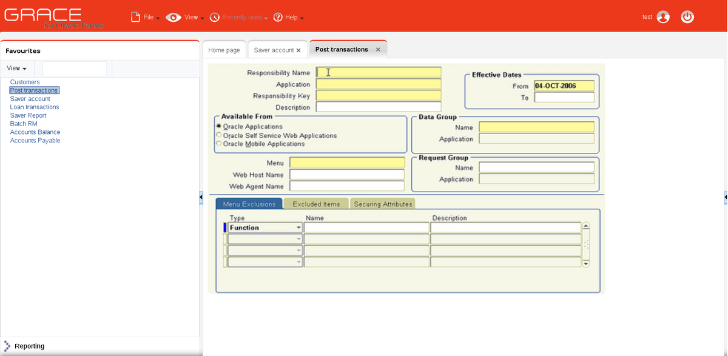Select the Oracle Self Service Web Applications option
This screenshot has height=356, width=728.
pyautogui.click(x=219, y=136)
